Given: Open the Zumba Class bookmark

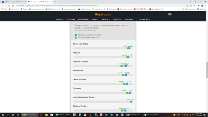Looking at the screenshot, I should click(x=124, y=9).
